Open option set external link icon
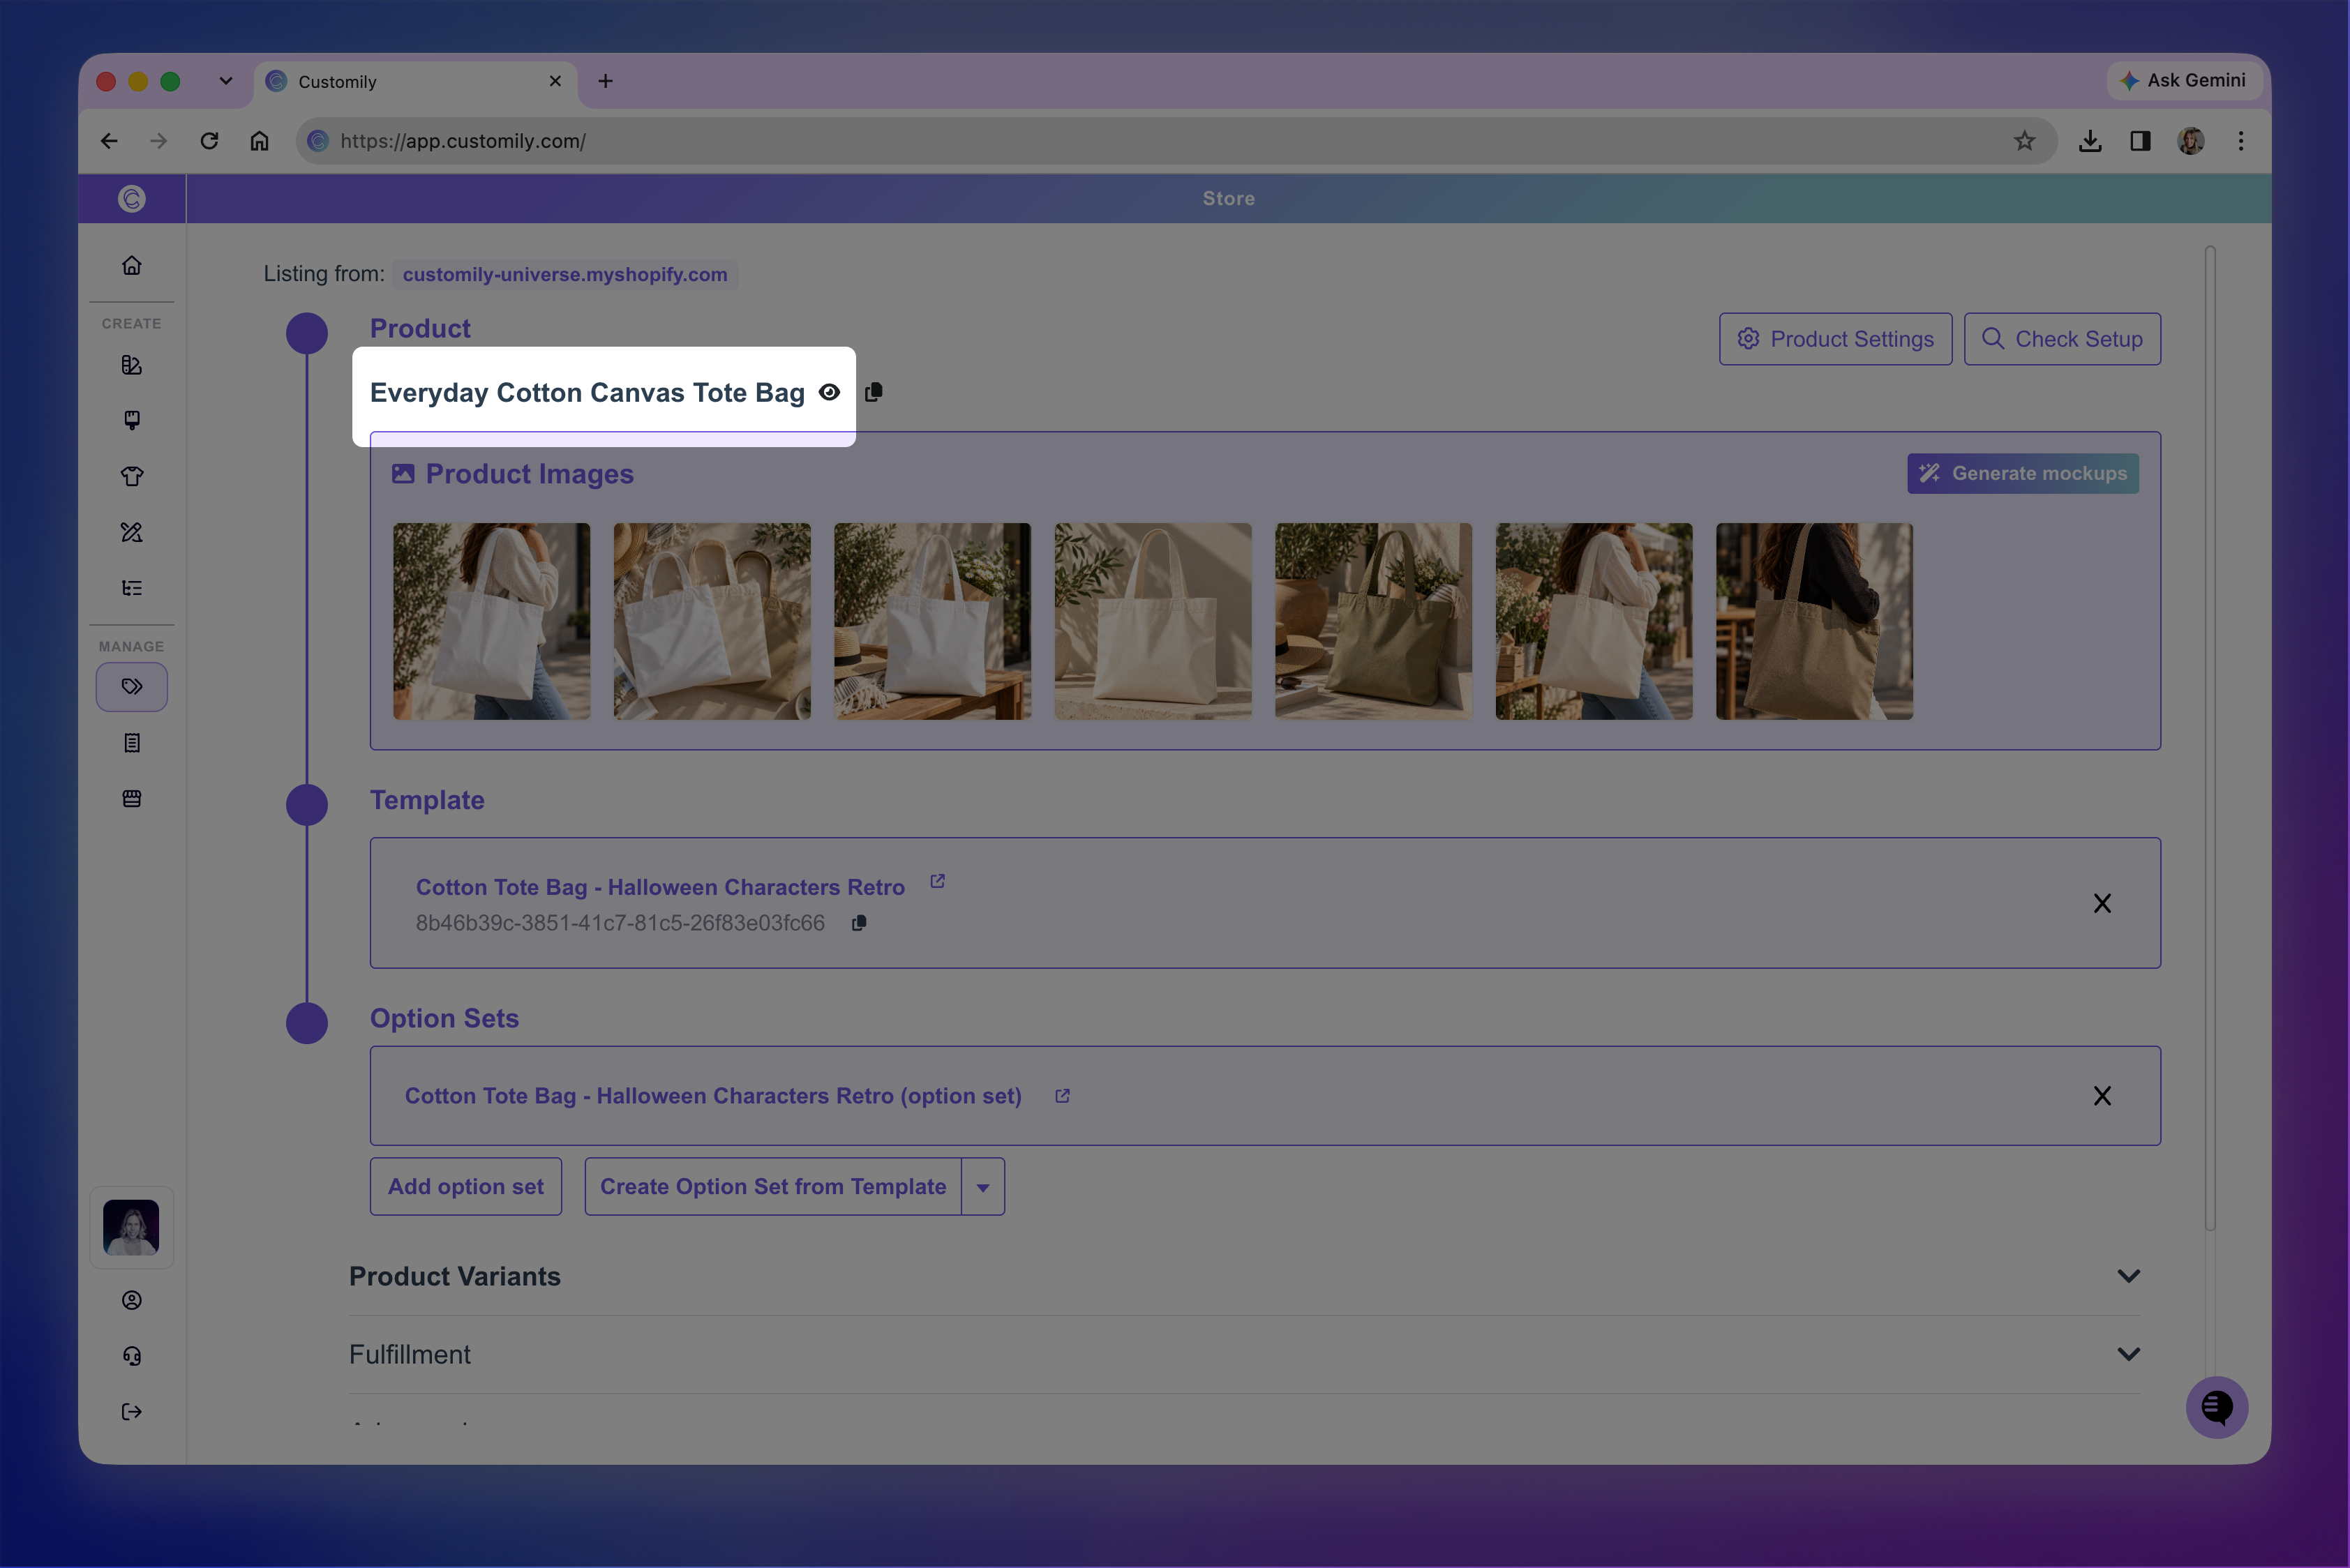Image resolution: width=2350 pixels, height=1568 pixels. click(1063, 1096)
